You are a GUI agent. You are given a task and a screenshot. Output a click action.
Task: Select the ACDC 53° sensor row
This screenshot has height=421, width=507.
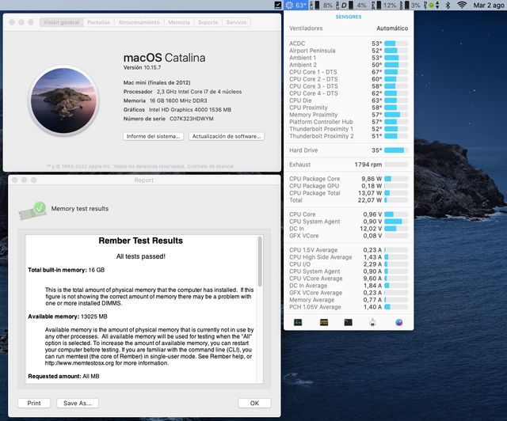[349, 44]
